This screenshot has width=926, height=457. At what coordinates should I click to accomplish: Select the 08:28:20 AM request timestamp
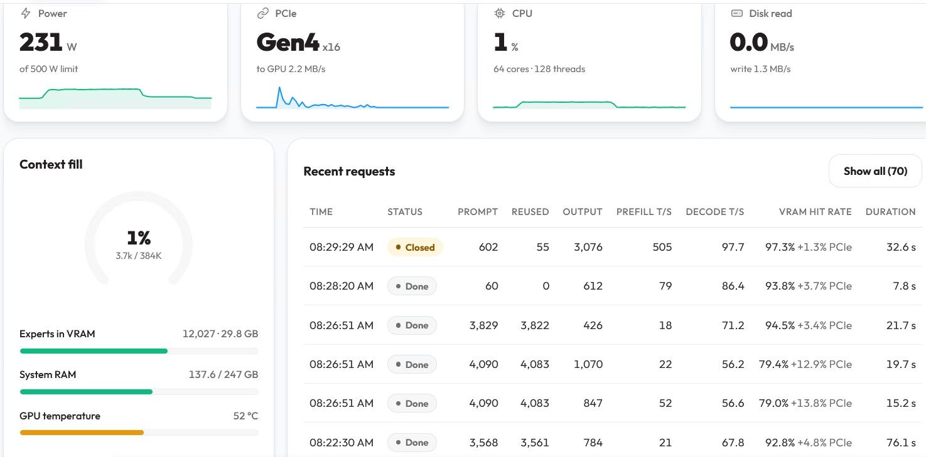[342, 286]
